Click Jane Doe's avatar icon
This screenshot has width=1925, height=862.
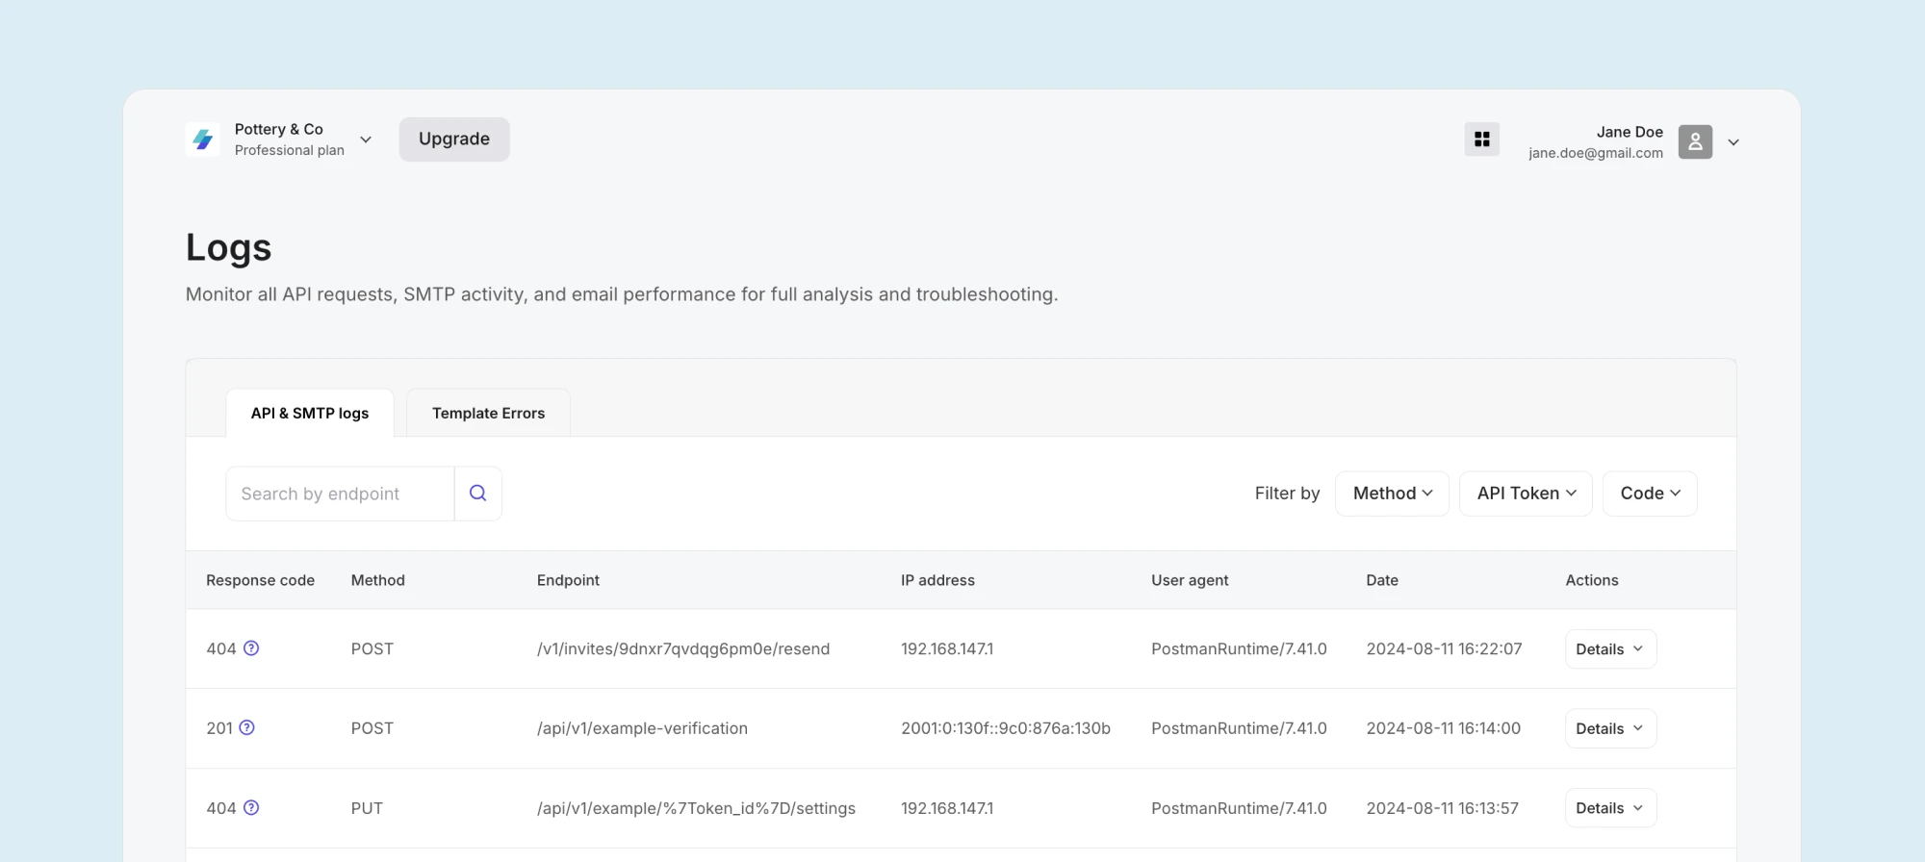point(1695,141)
